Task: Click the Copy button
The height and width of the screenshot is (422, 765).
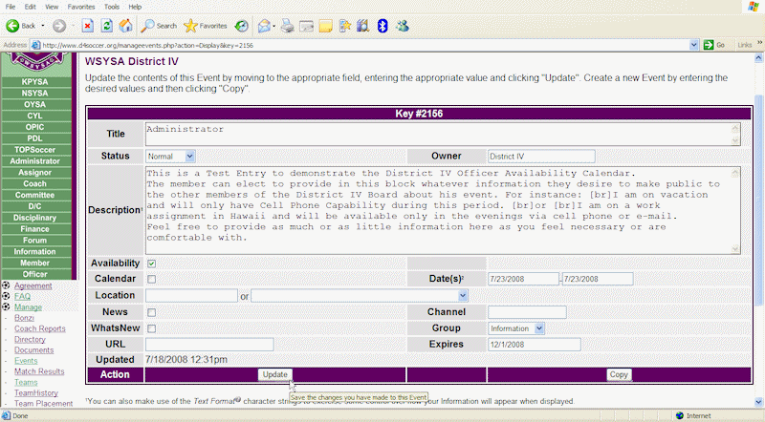Action: [619, 375]
